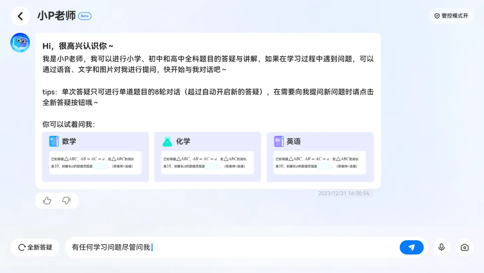The height and width of the screenshot is (273, 484).
Task: Open the 英语 example question card
Action: 320,162
